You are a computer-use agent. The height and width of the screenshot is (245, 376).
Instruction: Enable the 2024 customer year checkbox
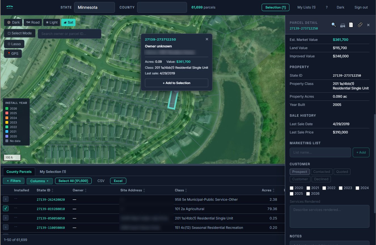click(x=357, y=188)
